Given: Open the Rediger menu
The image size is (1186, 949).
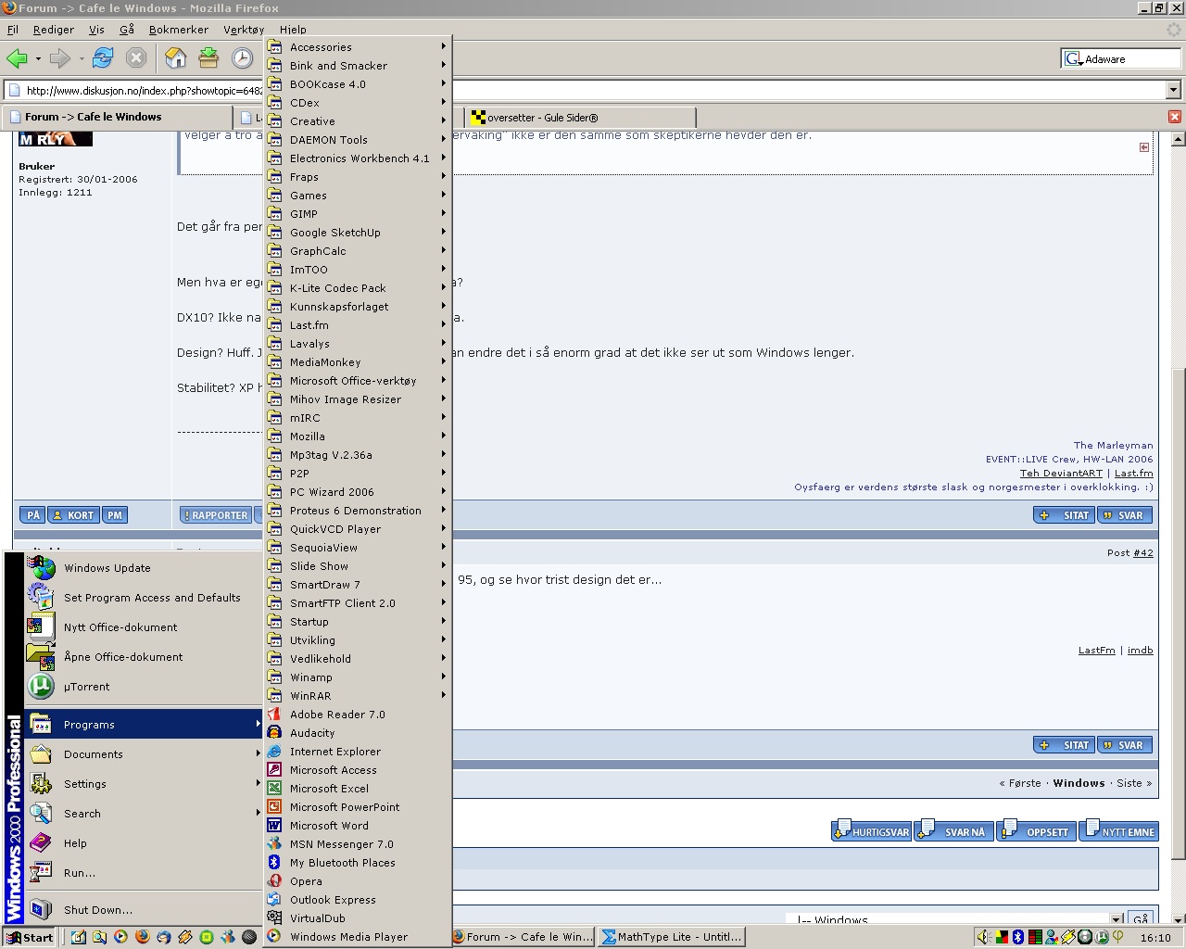Looking at the screenshot, I should point(54,30).
